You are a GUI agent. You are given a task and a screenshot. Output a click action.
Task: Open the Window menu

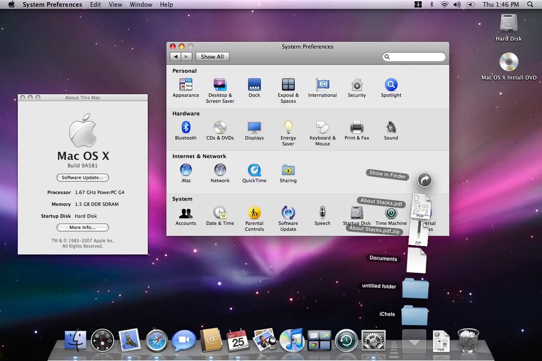tap(141, 5)
